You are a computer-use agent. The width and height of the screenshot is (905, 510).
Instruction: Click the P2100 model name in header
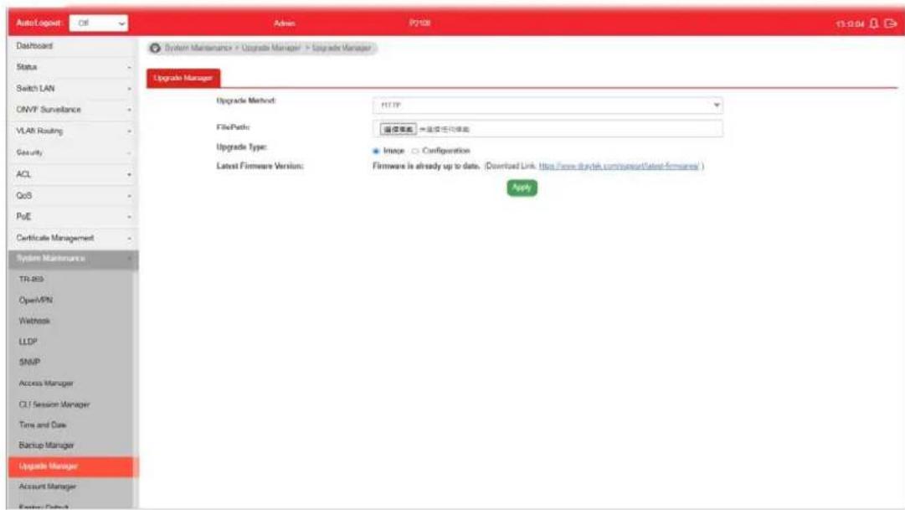419,23
